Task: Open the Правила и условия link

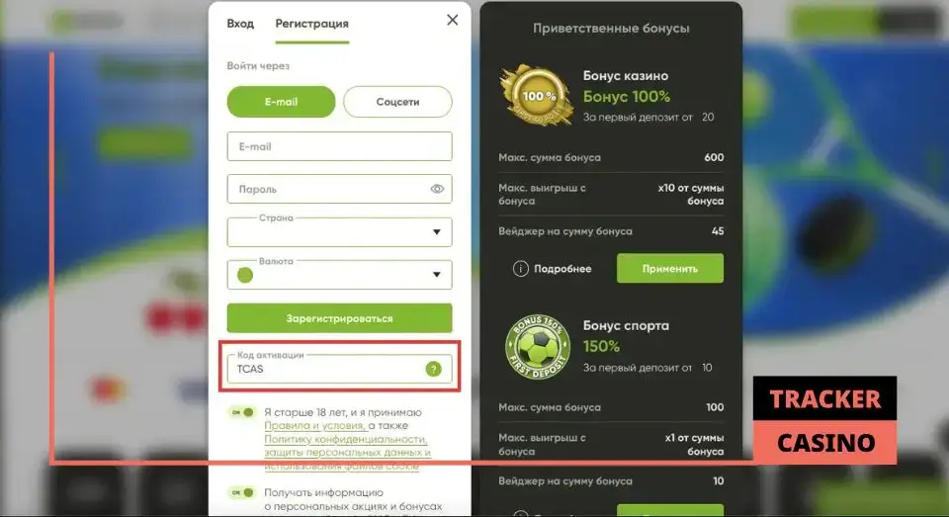Action: tap(314, 426)
